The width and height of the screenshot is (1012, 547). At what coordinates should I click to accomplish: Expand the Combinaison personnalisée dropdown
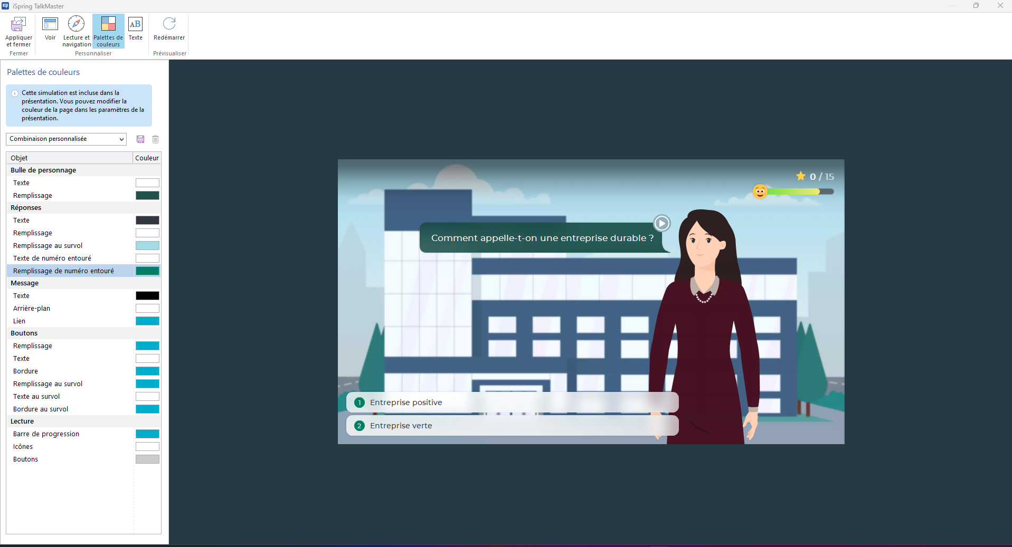coord(67,139)
